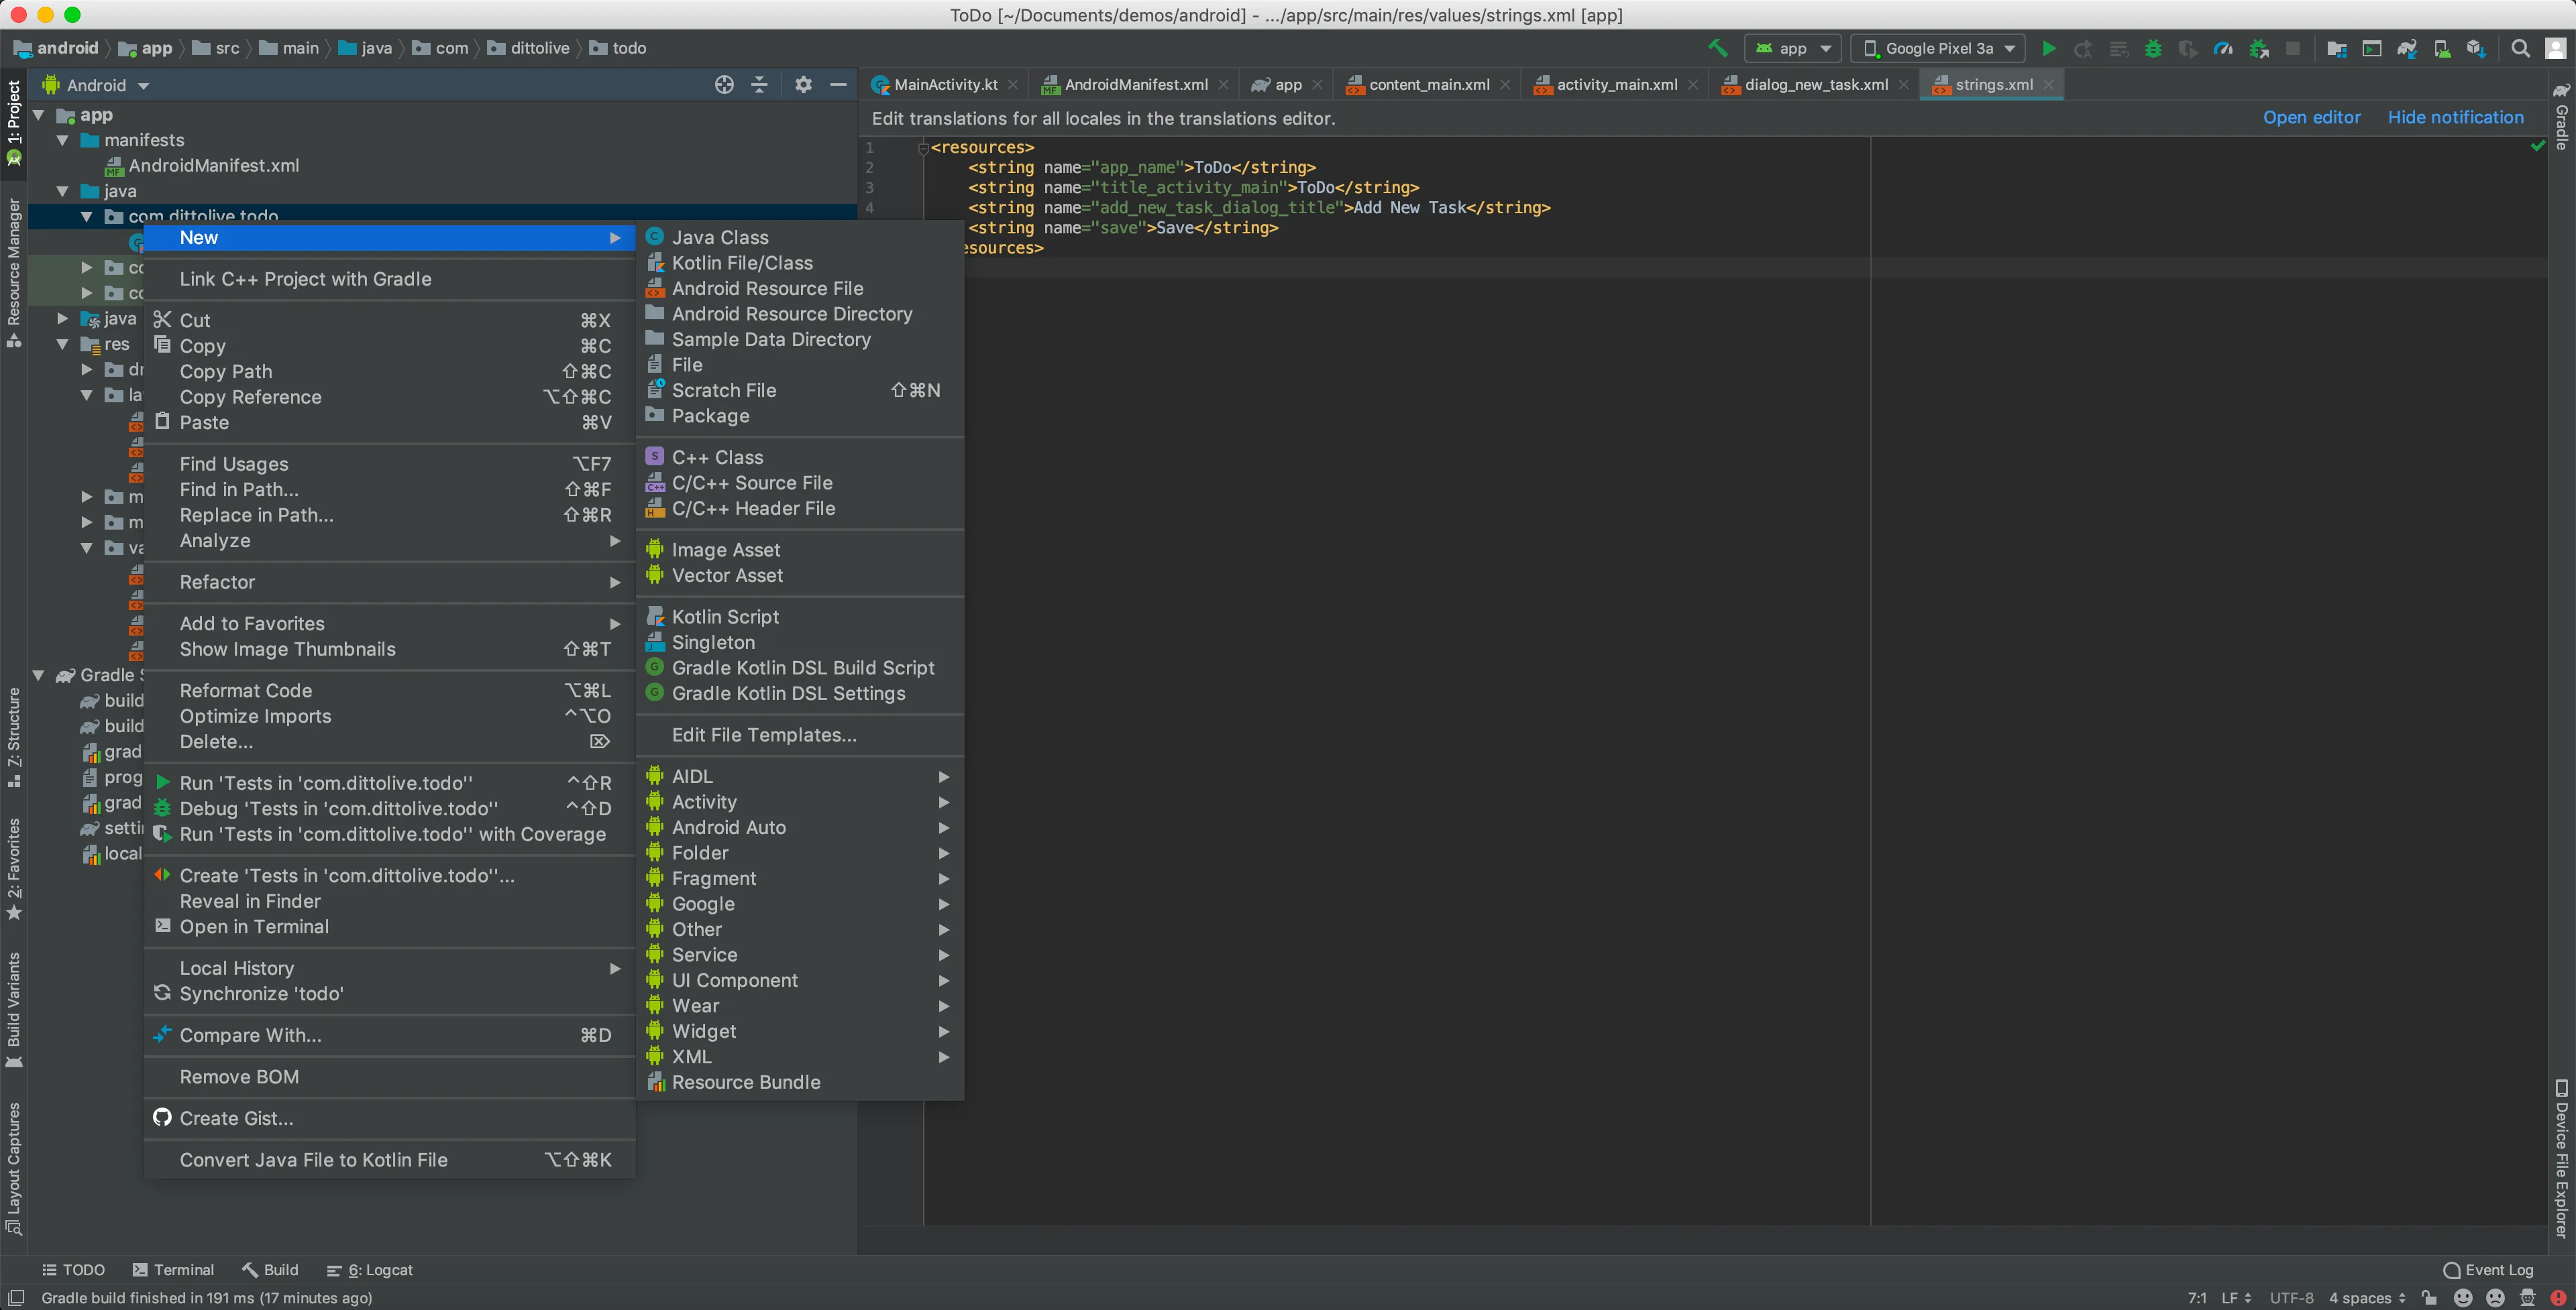Choose Java Class in New submenu
The image size is (2576, 1310).
(799, 238)
